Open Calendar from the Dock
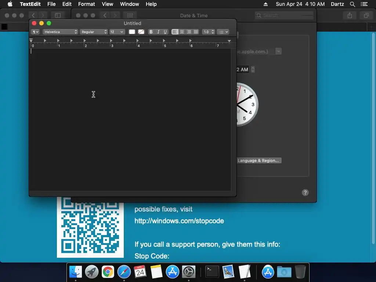376x282 pixels. (x=140, y=272)
